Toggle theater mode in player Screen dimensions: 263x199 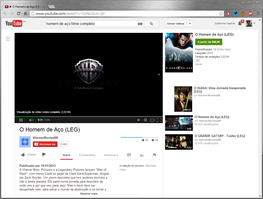(x=152, y=120)
